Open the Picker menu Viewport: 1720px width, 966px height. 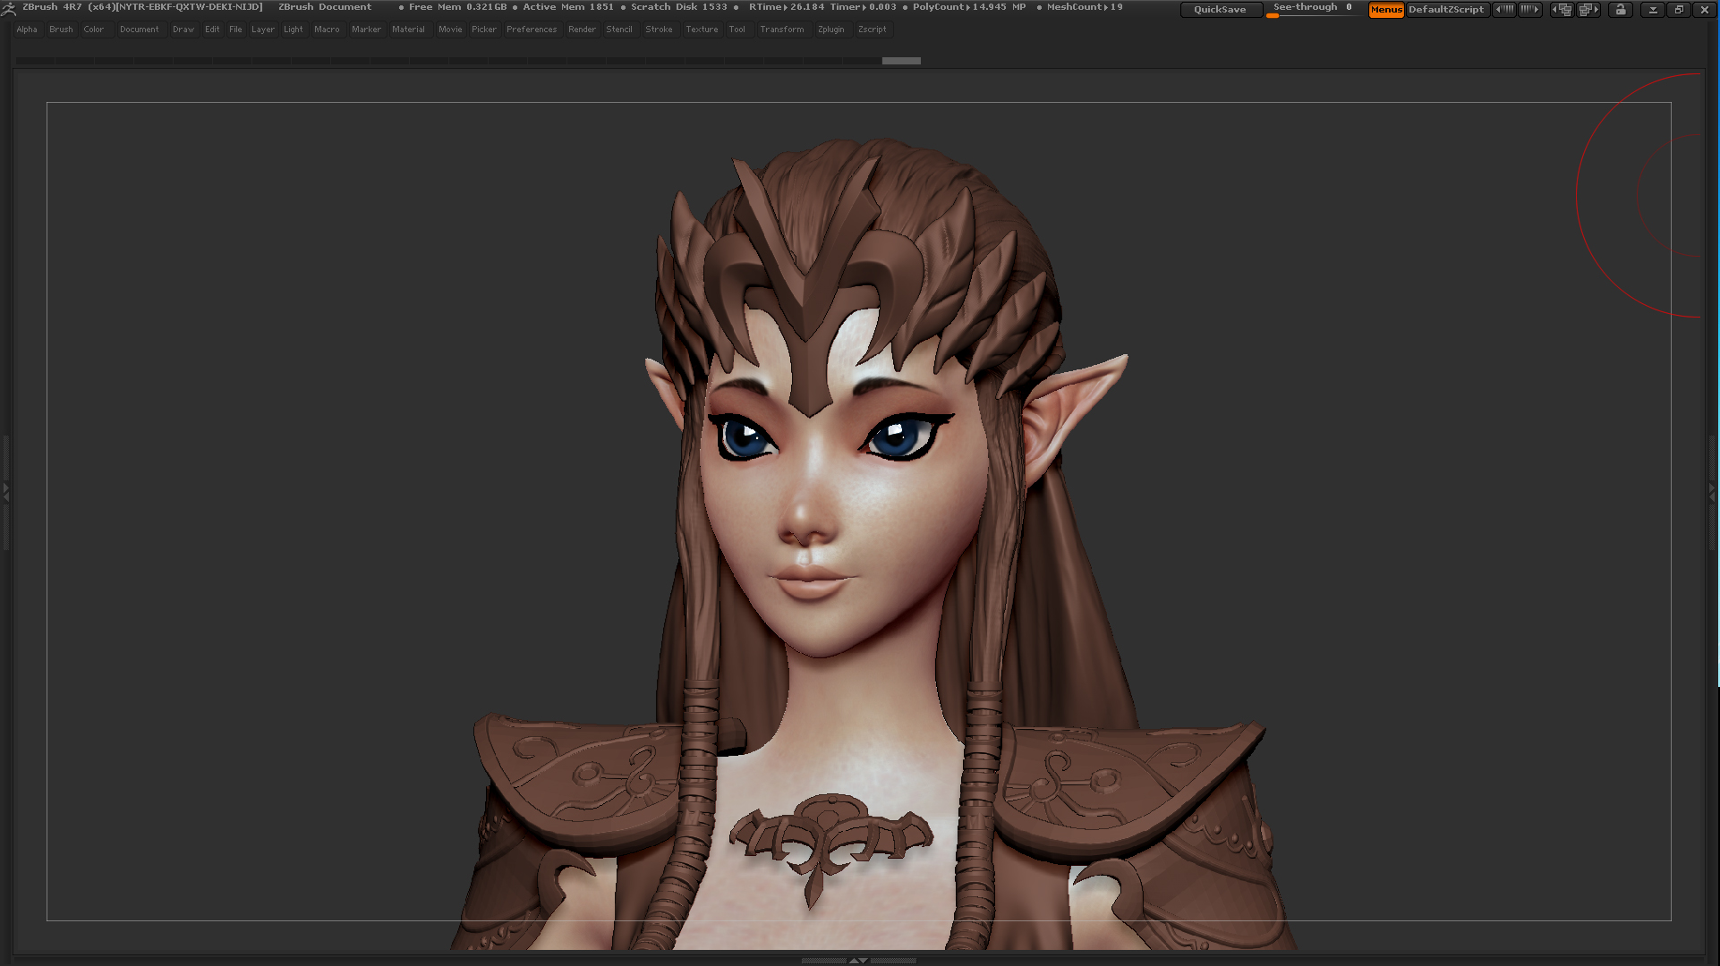coord(484,30)
